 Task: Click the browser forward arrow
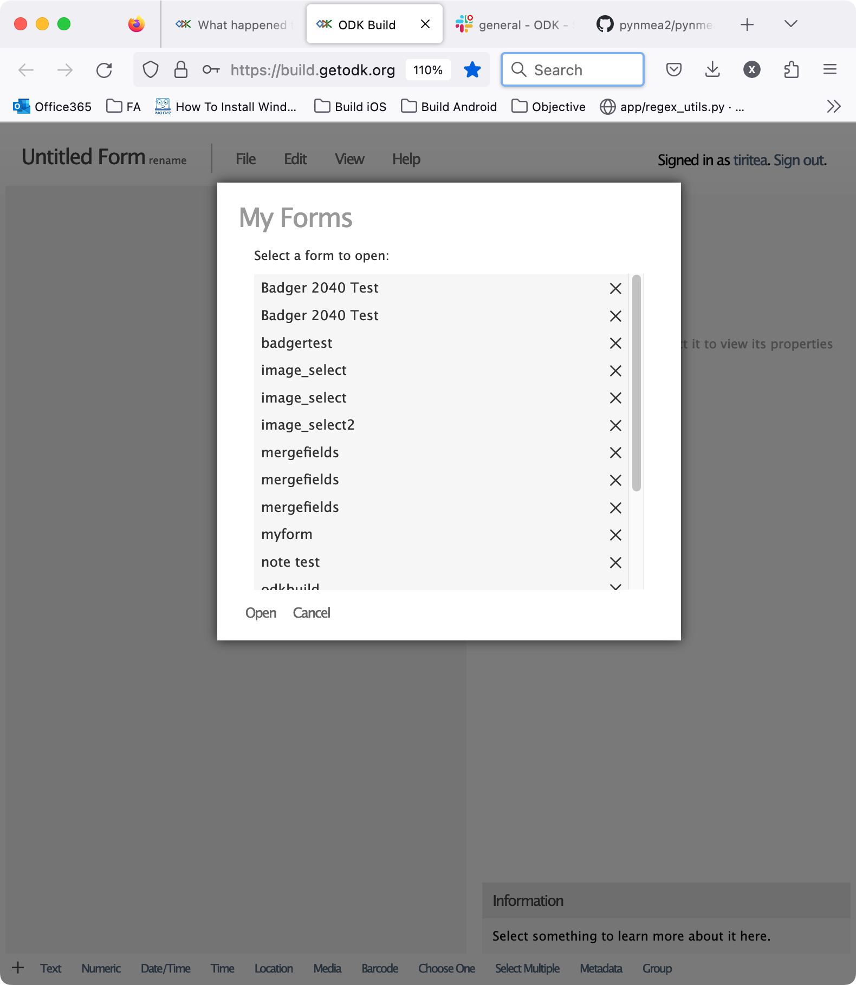click(65, 70)
